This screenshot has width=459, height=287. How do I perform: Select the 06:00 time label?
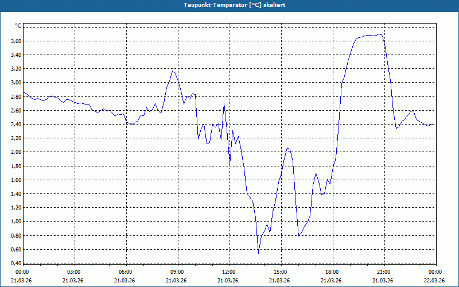(125, 272)
